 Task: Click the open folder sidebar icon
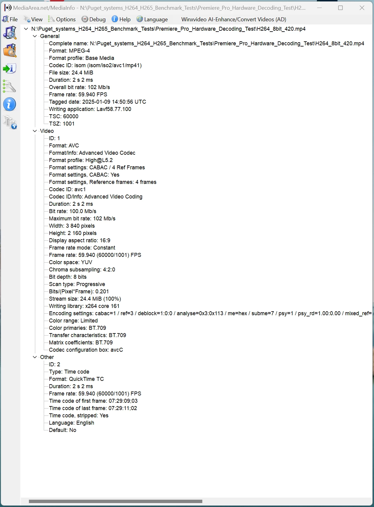pyautogui.click(x=10, y=50)
